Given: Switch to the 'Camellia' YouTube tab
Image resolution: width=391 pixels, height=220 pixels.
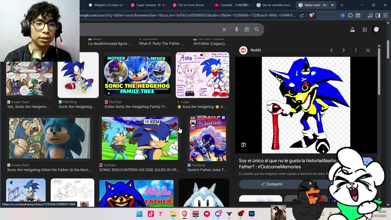Looking at the screenshot, I should click(232, 5).
